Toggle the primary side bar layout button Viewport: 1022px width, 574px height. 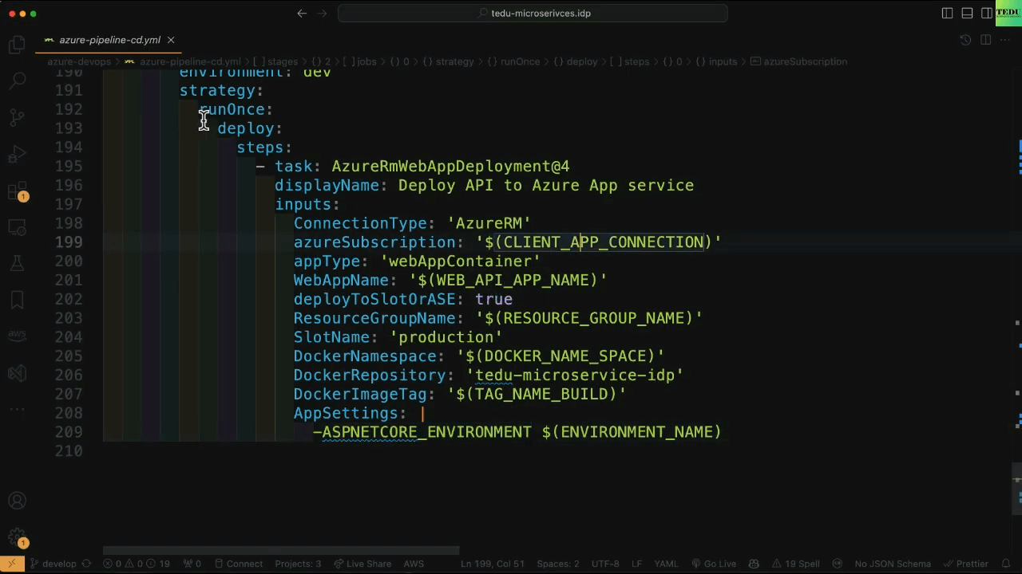947,14
